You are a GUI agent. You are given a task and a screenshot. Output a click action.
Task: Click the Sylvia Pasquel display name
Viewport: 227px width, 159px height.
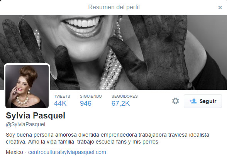(36, 116)
